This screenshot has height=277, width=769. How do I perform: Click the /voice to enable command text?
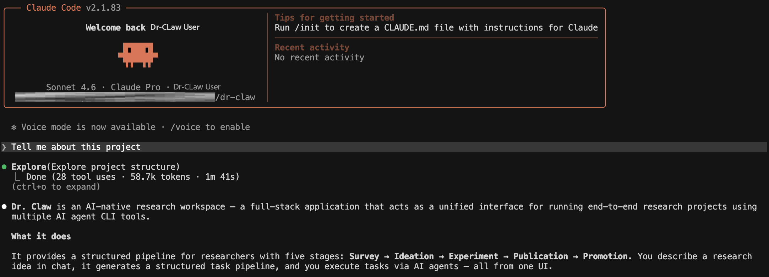point(210,127)
